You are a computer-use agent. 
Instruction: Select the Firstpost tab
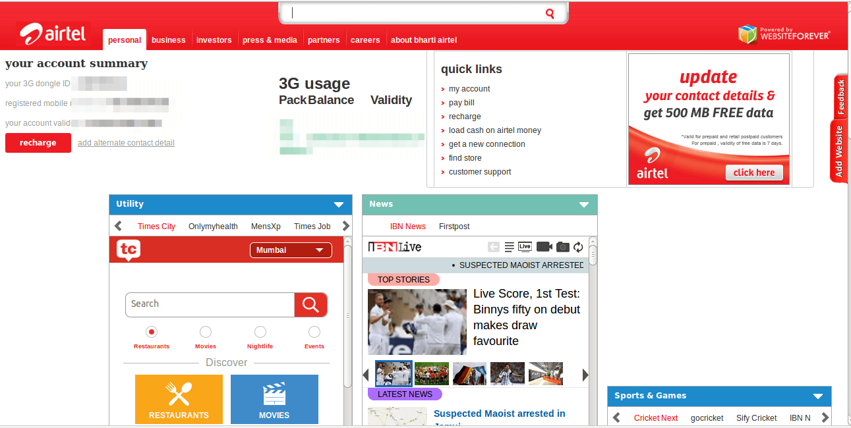pos(454,227)
